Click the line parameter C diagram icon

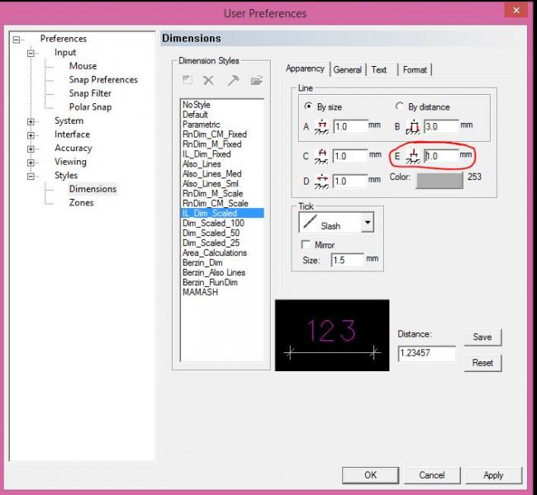click(321, 157)
